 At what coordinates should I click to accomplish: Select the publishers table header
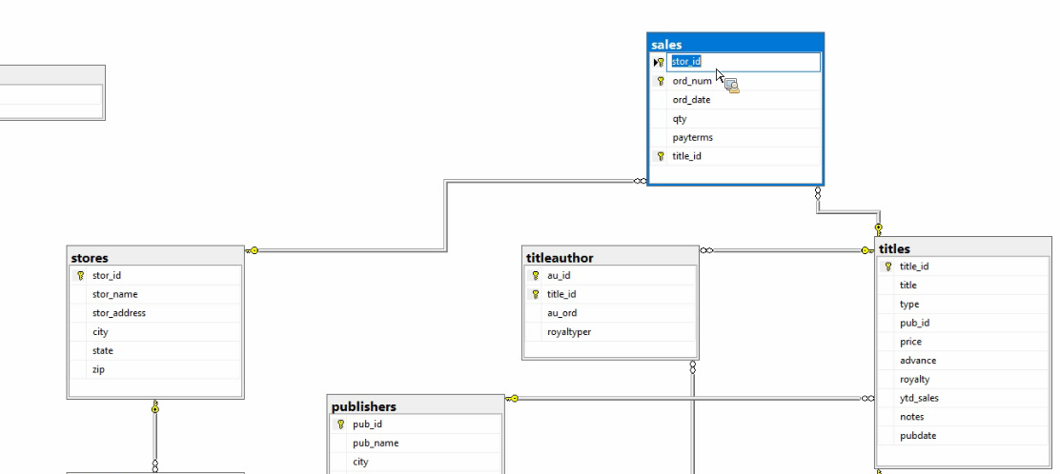click(416, 405)
